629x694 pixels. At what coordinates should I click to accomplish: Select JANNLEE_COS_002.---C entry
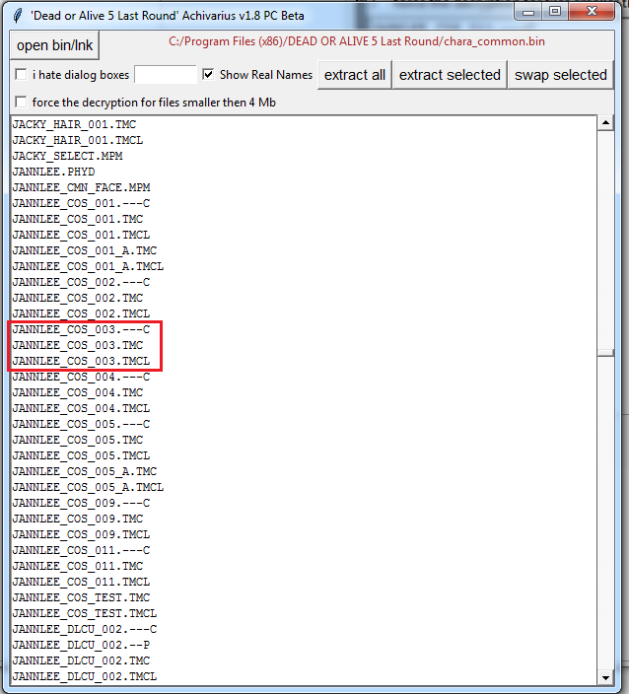(x=82, y=282)
